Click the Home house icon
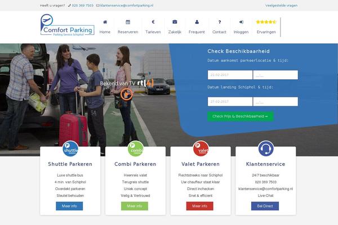This screenshot has width=338, height=225. (105, 22)
